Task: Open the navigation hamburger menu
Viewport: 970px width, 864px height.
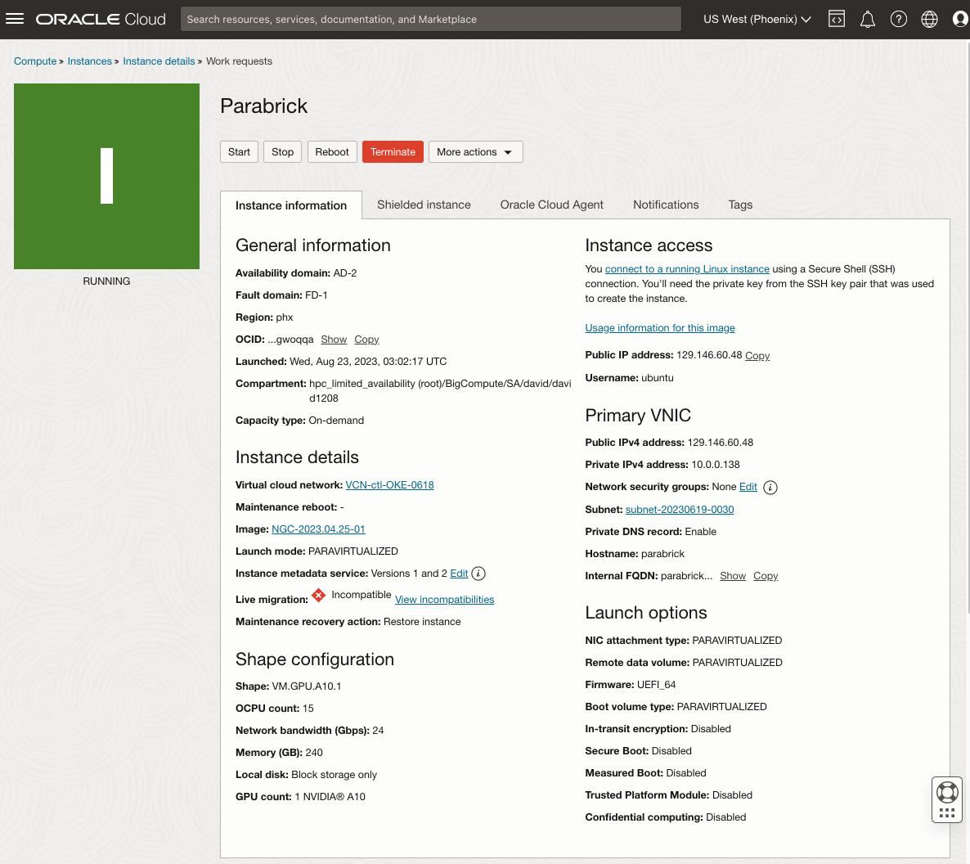Action: click(x=15, y=19)
